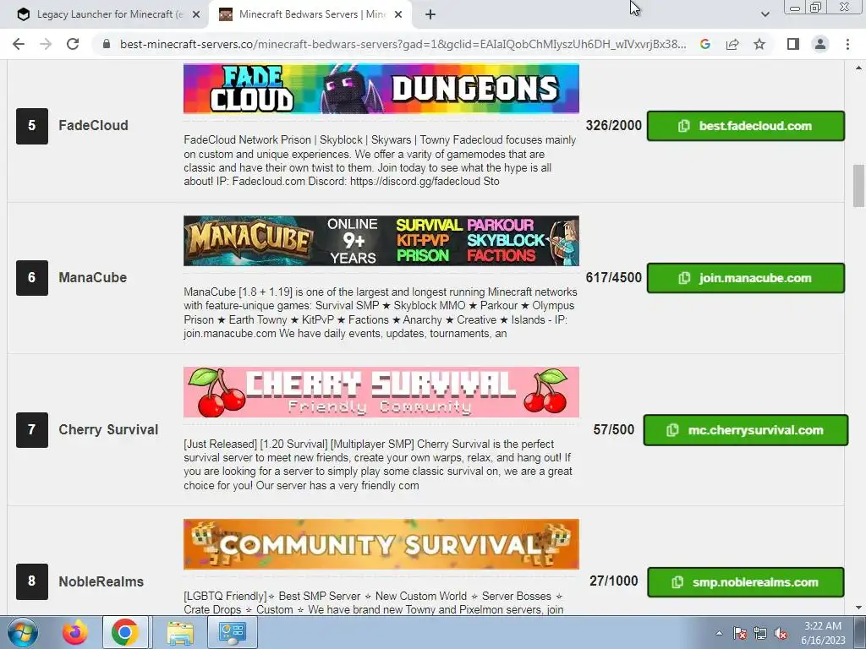The image size is (866, 649).
Task: Click the FadeCloud Dungeons banner image
Action: click(381, 88)
